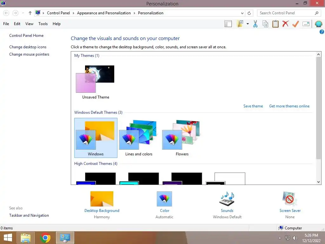
Task: Click the red Delete X icon
Action: point(285,24)
